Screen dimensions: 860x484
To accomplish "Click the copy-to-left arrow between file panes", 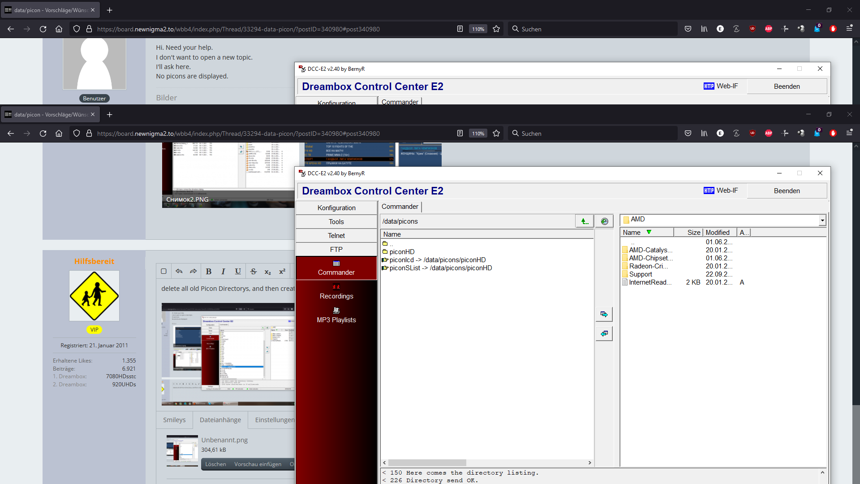I will 604,333.
